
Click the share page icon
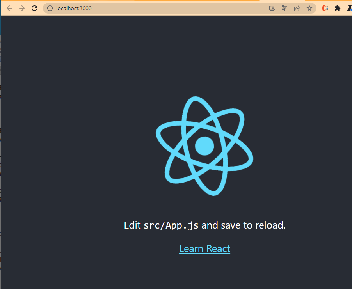pos(297,8)
